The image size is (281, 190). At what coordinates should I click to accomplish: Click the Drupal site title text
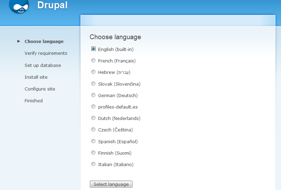click(x=52, y=6)
